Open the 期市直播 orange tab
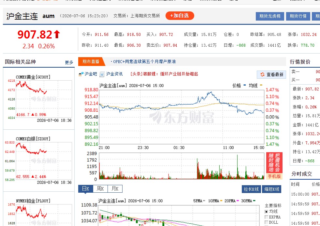 91,61
